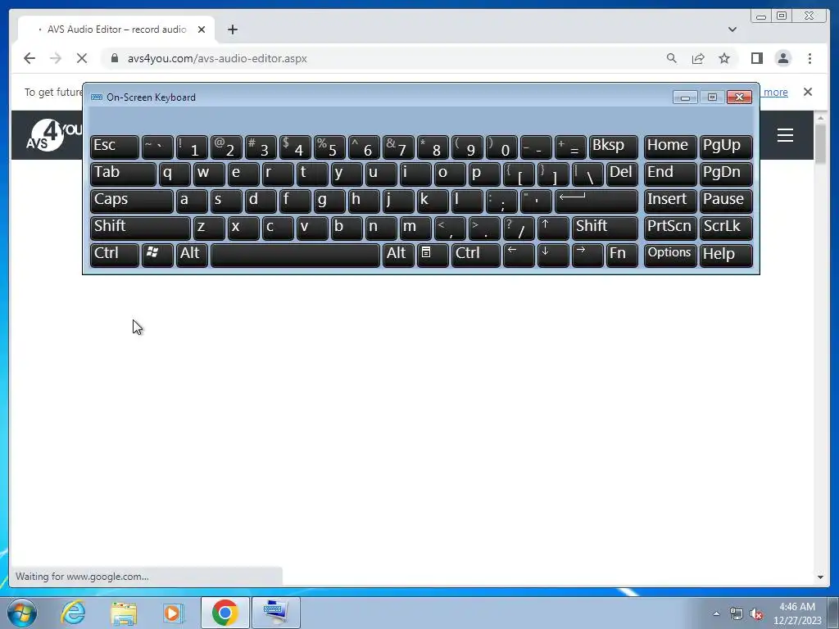
Task: Bookmark this page with star
Action: coord(724,58)
